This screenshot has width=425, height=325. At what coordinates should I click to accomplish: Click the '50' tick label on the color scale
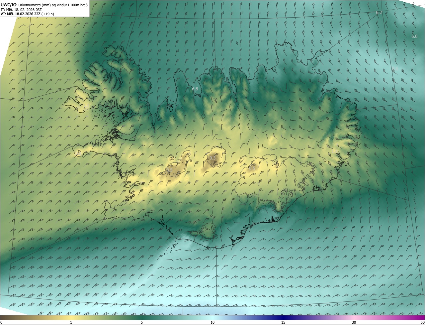(x=422, y=322)
